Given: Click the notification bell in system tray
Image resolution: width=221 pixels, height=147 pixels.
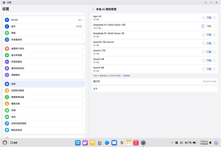Looking at the screenshot, I should [x=210, y=143].
